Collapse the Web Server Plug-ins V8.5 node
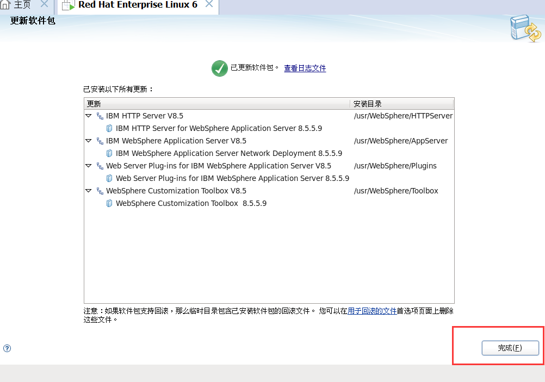Image resolution: width=545 pixels, height=382 pixels. coord(88,166)
